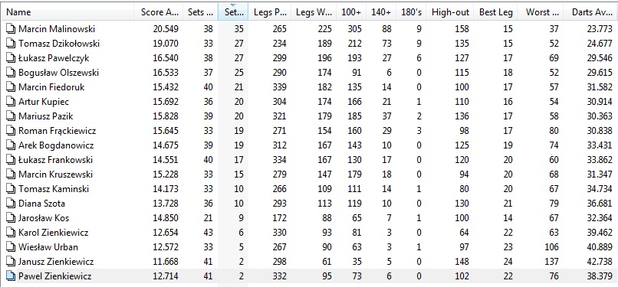Screen dimensions: 618x287
Task: Select player name Wiesław Urban
Action: click(x=48, y=247)
